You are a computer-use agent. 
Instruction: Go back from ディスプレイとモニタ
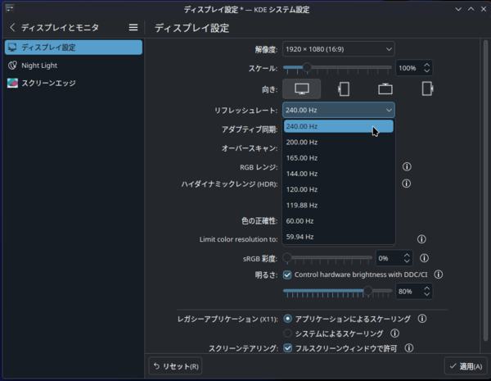click(x=12, y=28)
